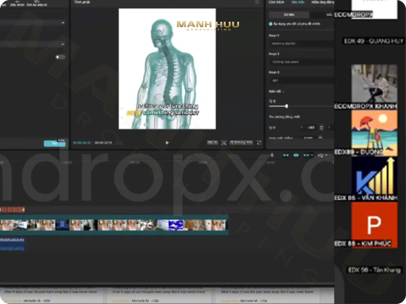Click the focus frame icon below preview
The image size is (406, 304).
coord(224,142)
